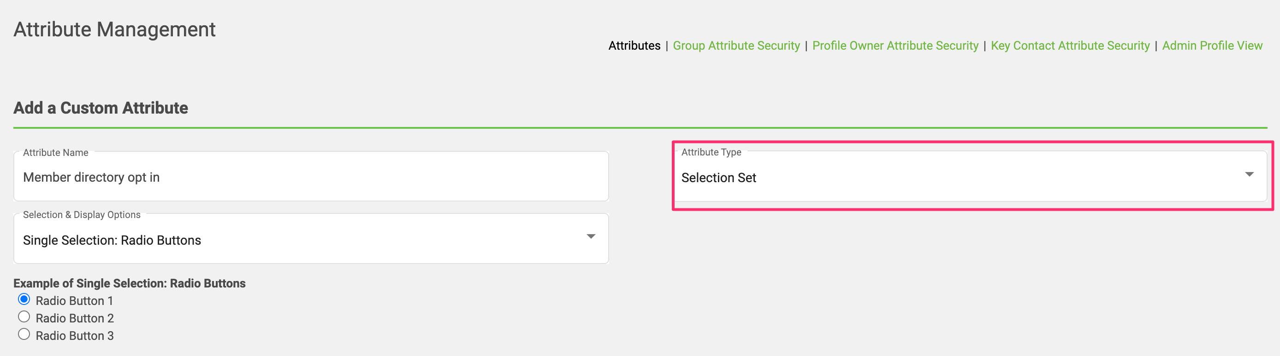This screenshot has height=356, width=1280.
Task: Go to Profile Owner Attribute Security
Action: (x=895, y=46)
